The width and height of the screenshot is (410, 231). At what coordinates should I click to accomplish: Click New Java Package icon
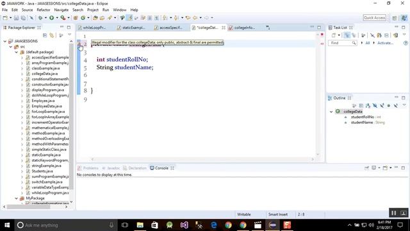pos(76,18)
